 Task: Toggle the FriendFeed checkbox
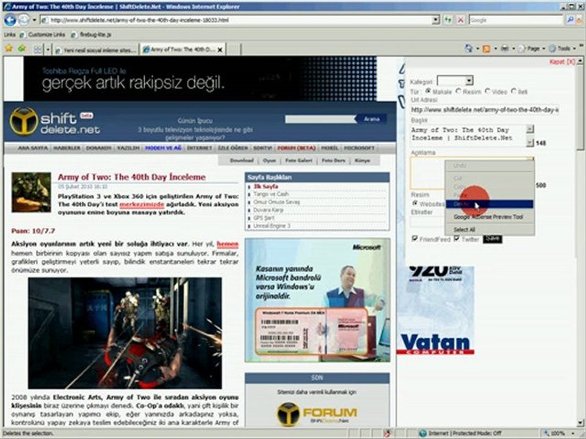click(x=415, y=238)
